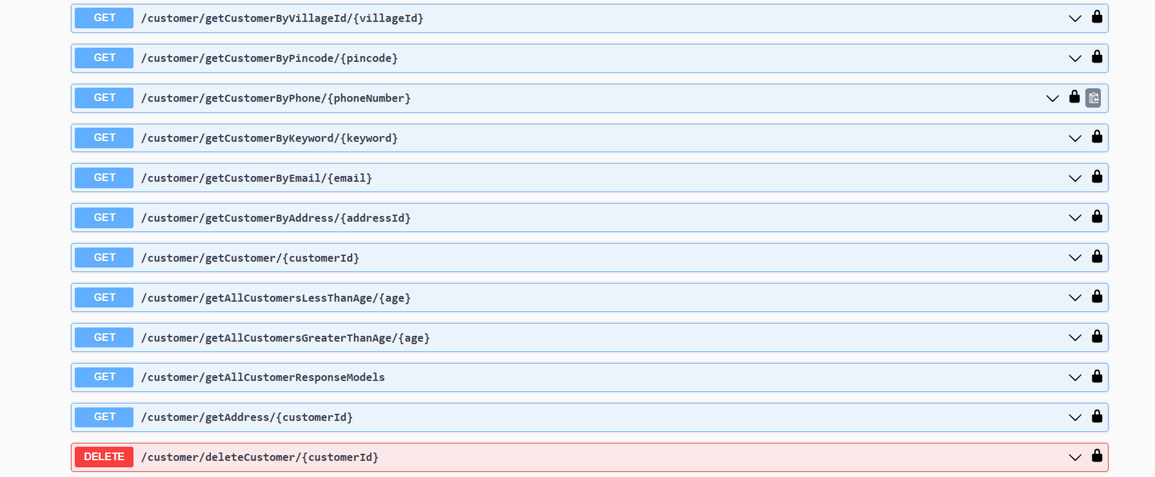Expand getCustomerByEmail with its chevron
The image size is (1155, 477).
1075,179
